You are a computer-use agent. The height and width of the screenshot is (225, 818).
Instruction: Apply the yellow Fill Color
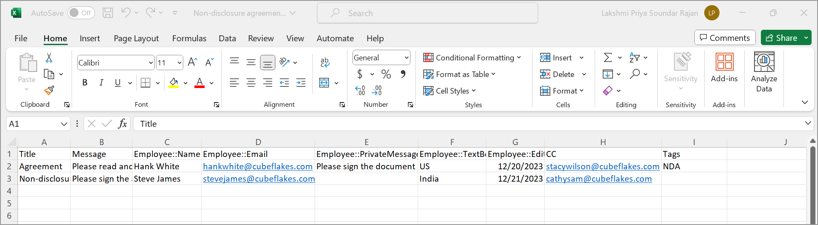click(x=173, y=83)
